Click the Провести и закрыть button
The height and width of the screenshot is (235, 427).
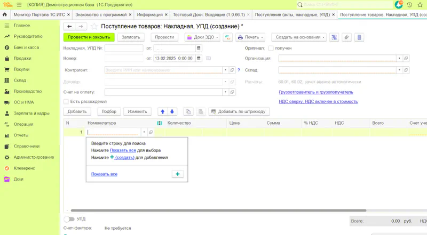(89, 37)
